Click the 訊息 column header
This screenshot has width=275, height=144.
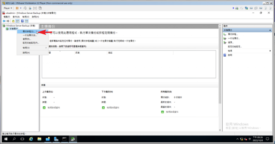coord(91,53)
